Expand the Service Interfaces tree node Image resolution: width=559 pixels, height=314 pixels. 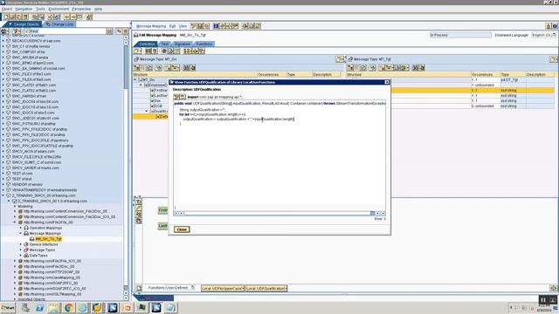pyautogui.click(x=21, y=244)
